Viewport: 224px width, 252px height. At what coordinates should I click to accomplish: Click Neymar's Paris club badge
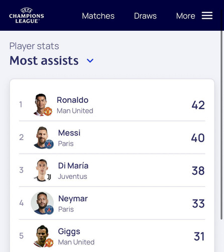49,210
